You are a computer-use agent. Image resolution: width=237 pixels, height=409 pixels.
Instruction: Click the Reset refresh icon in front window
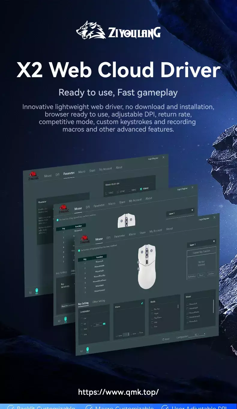163,339
